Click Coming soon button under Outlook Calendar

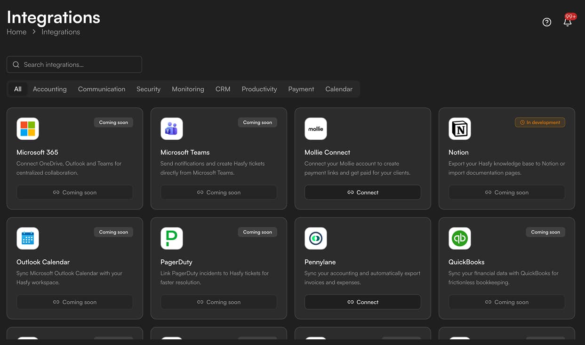point(75,302)
